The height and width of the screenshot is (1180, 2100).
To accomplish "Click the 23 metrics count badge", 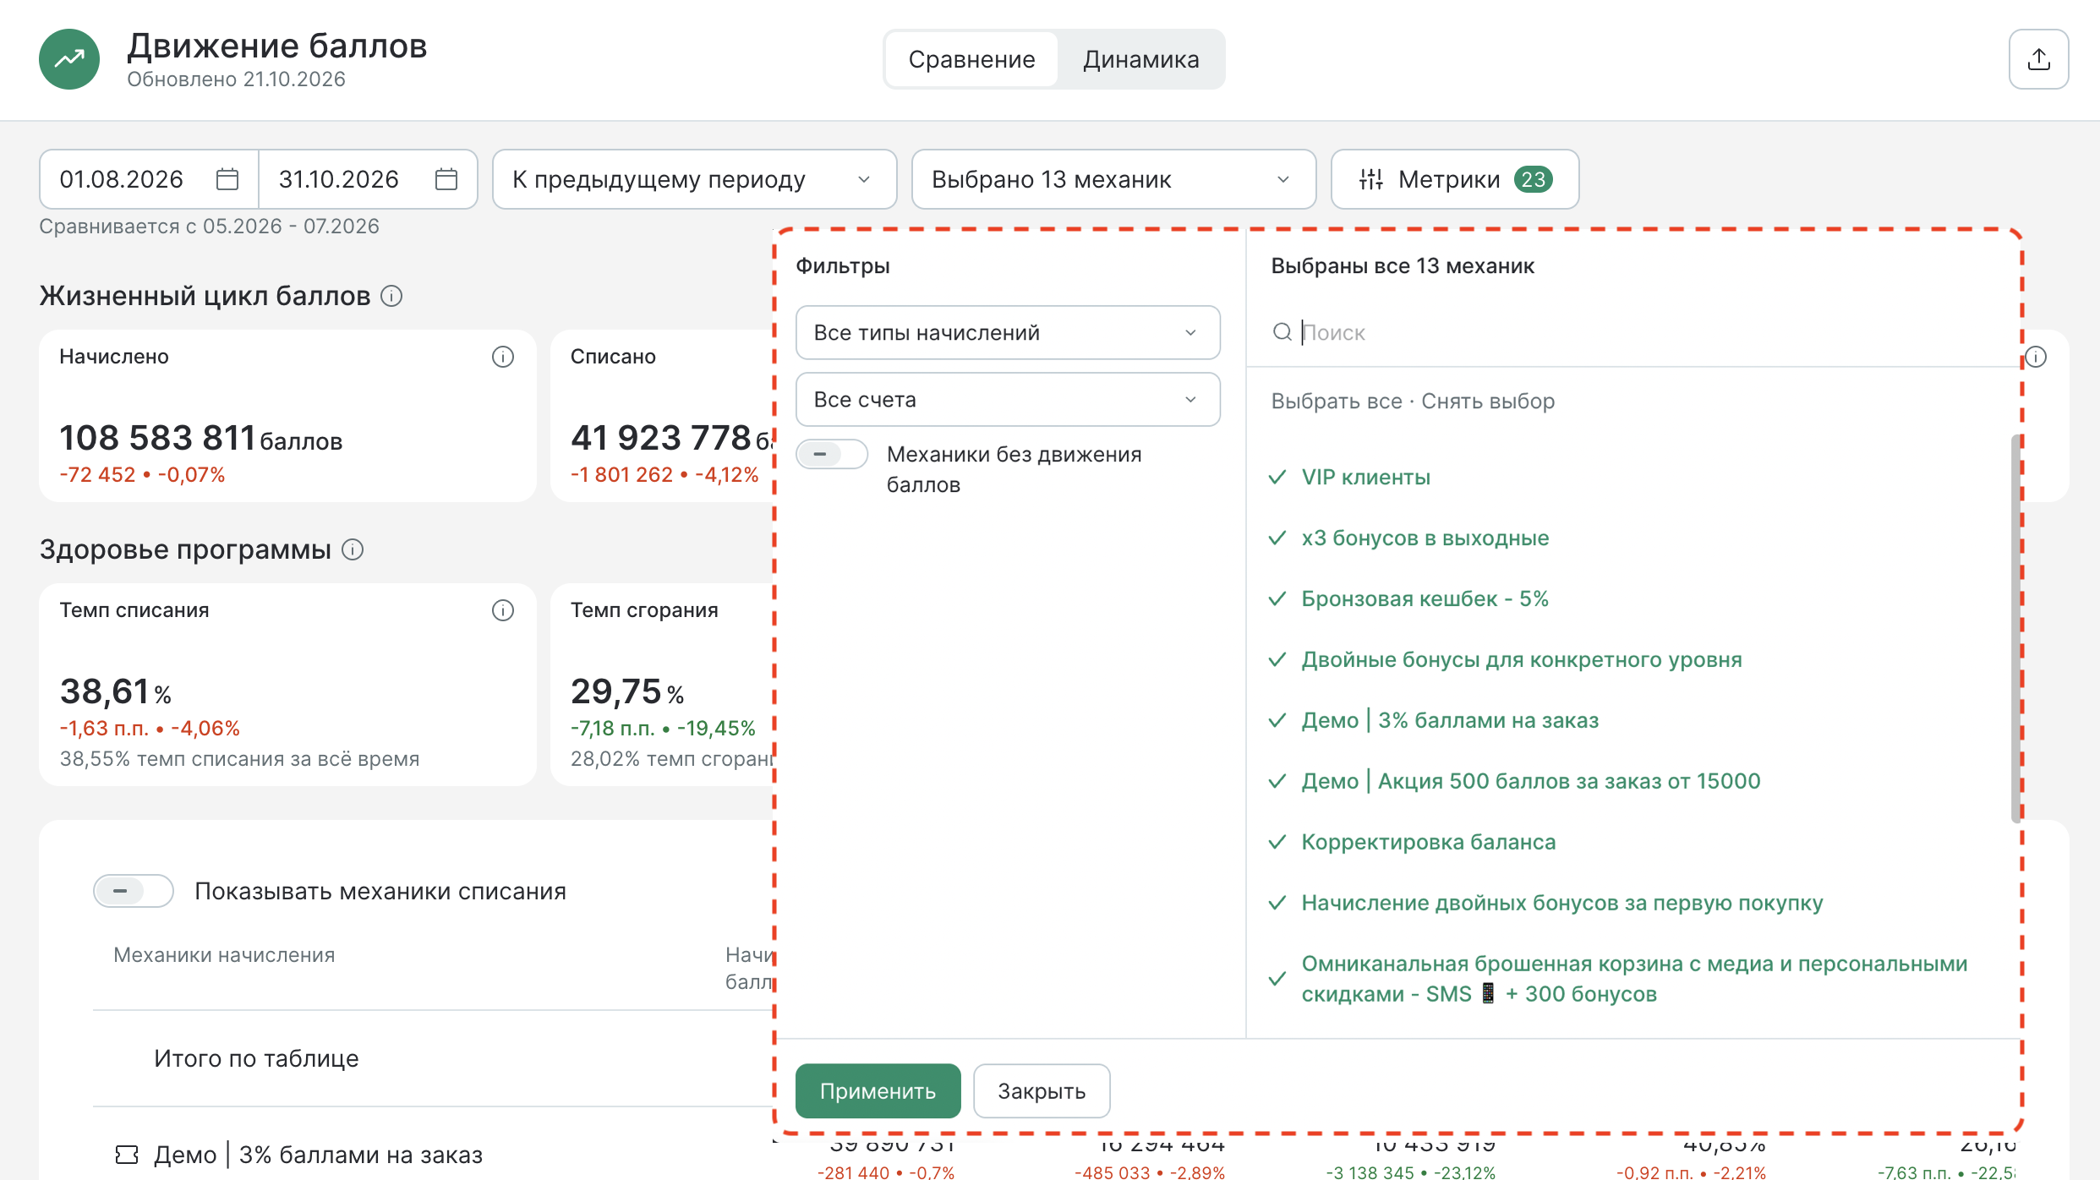I will [1534, 179].
